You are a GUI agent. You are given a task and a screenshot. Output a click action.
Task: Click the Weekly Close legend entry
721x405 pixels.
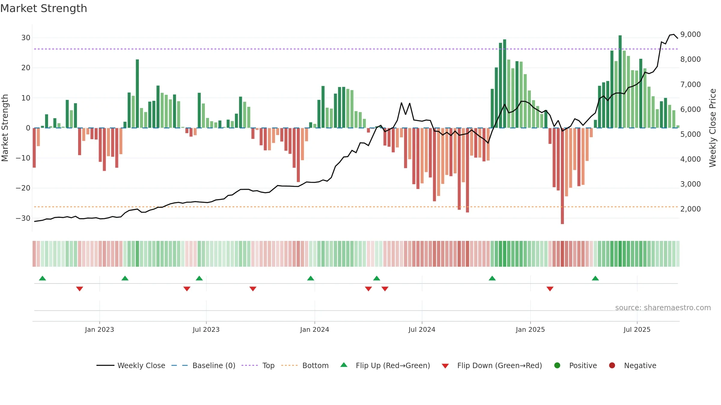coord(131,365)
